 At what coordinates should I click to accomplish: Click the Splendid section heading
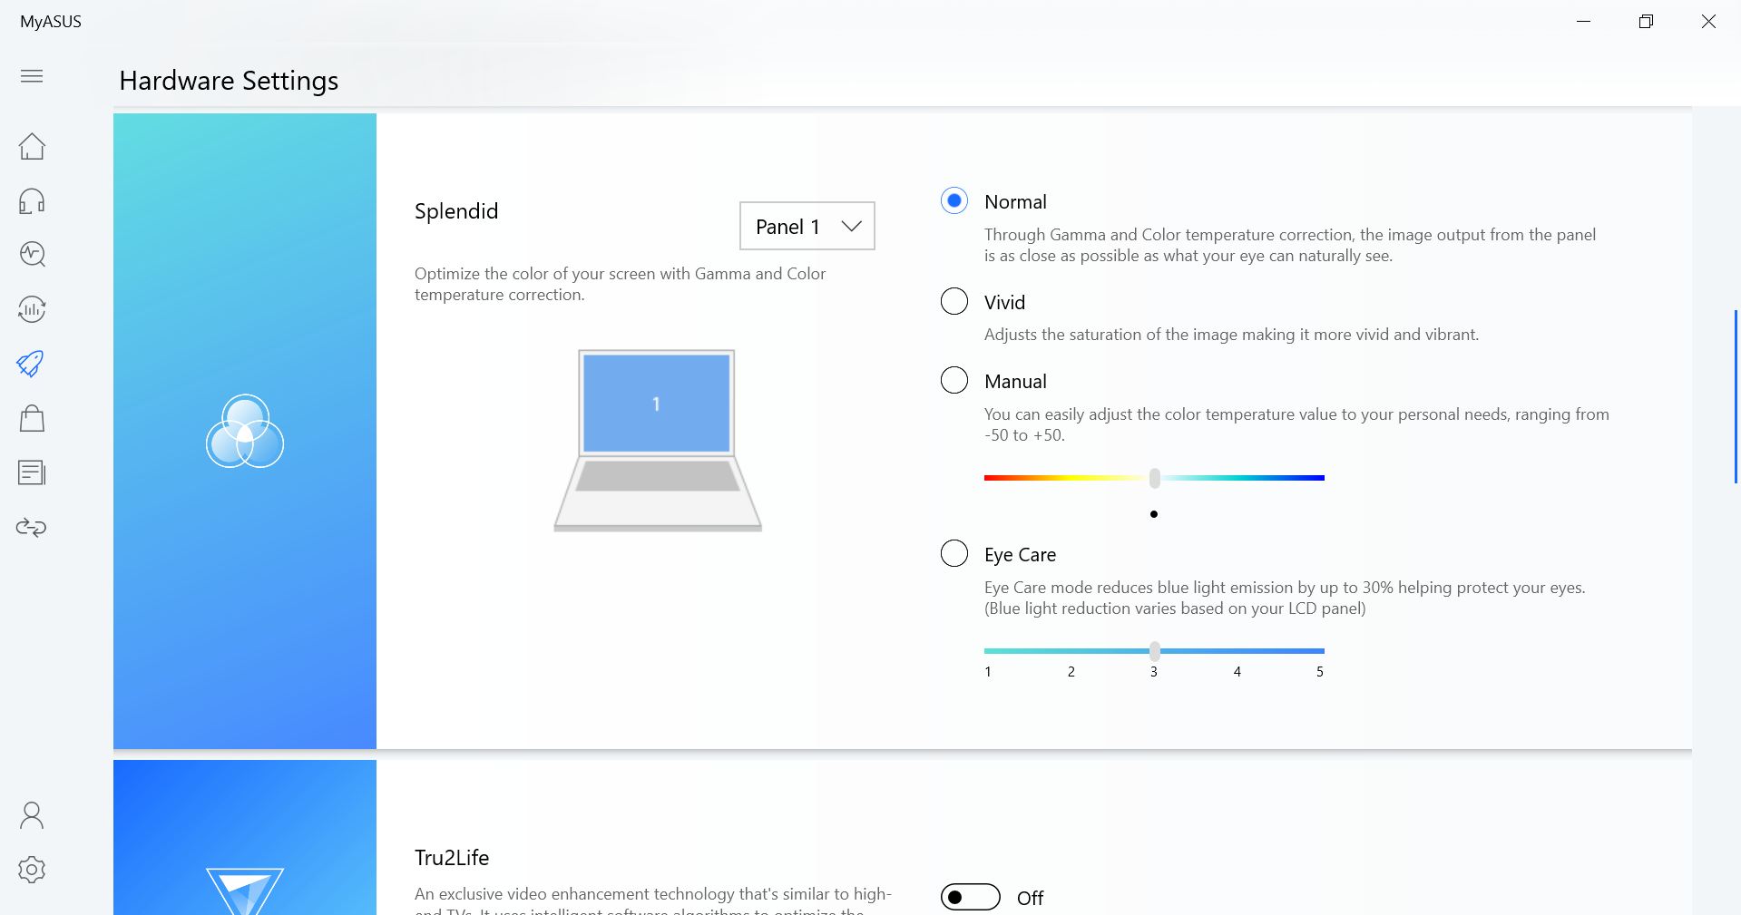click(x=456, y=211)
